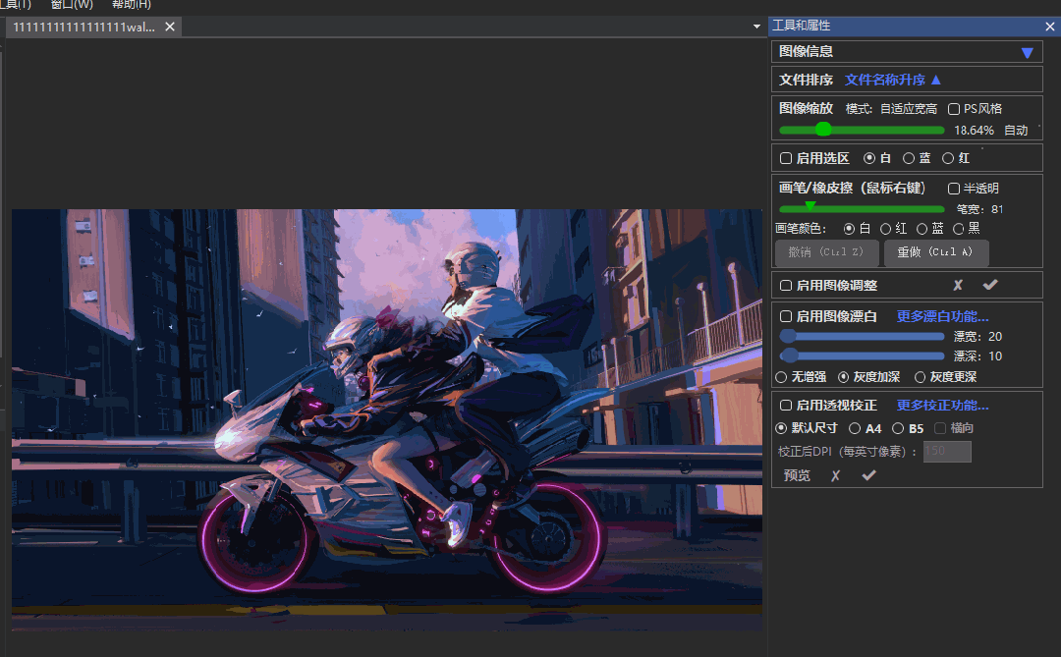Click the 撤销 (Ctrl Z) button
The width and height of the screenshot is (1061, 657).
click(x=827, y=252)
